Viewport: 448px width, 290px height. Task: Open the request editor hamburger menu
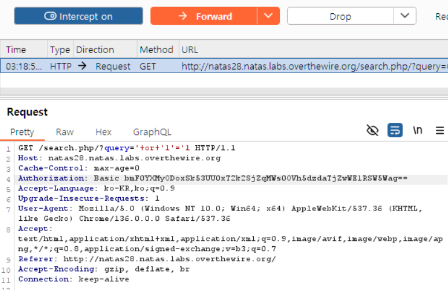pyautogui.click(x=440, y=130)
